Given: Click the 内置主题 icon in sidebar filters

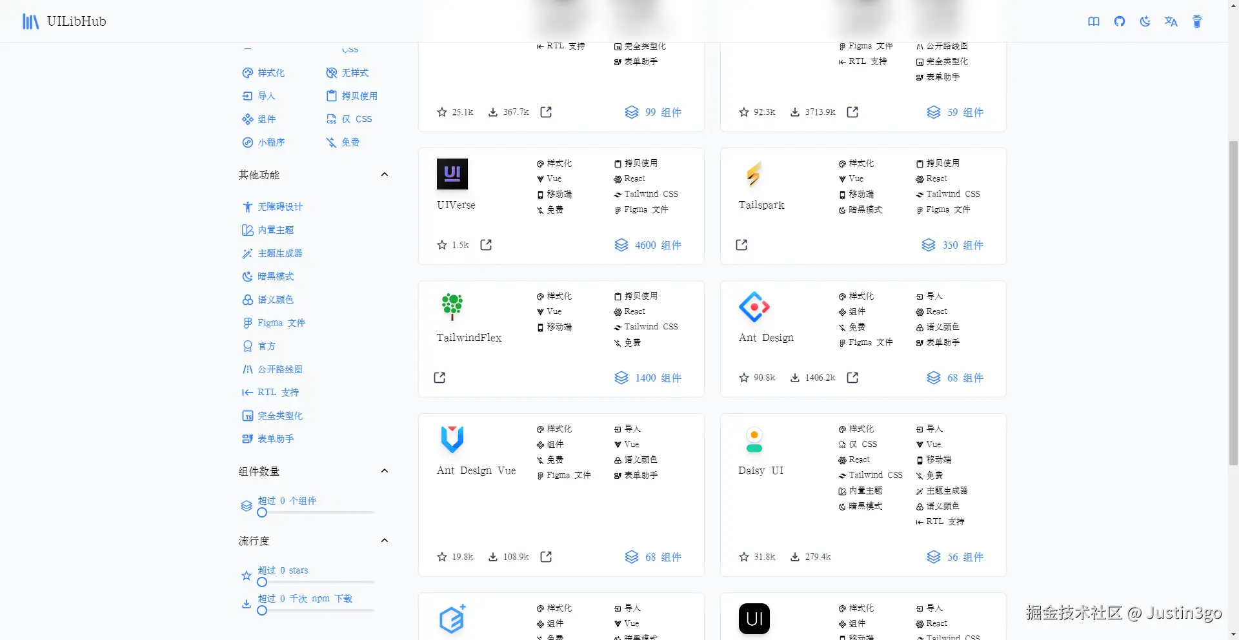Looking at the screenshot, I should point(247,230).
